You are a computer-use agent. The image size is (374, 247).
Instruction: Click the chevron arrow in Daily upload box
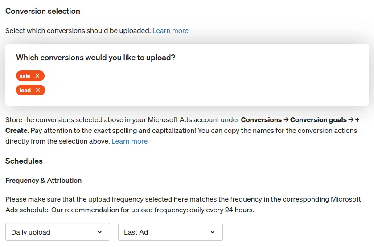99,232
